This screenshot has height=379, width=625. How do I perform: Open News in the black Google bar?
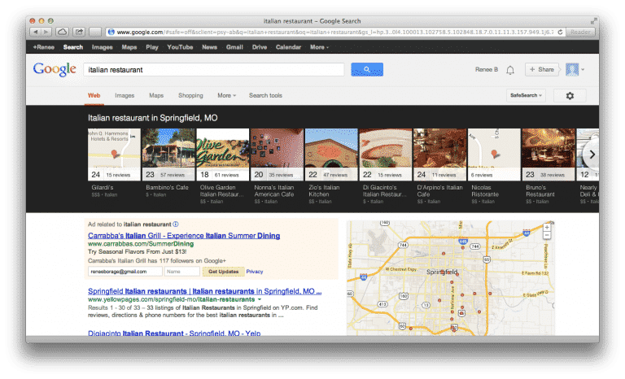(209, 47)
